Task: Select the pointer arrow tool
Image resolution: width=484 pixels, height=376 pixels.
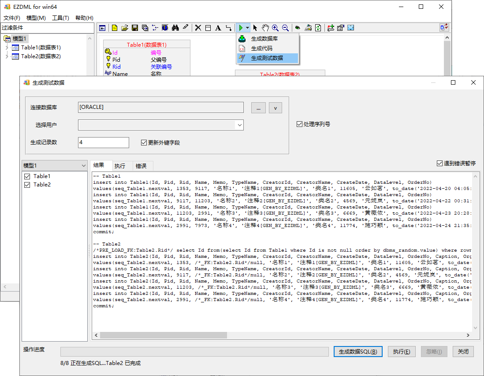Action: pos(255,28)
